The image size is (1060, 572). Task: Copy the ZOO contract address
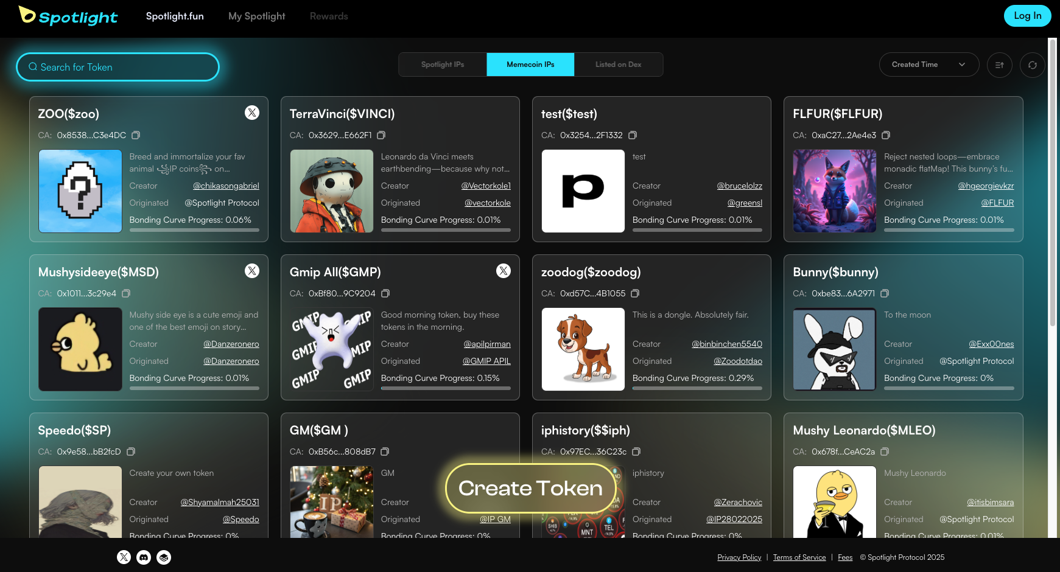[136, 135]
